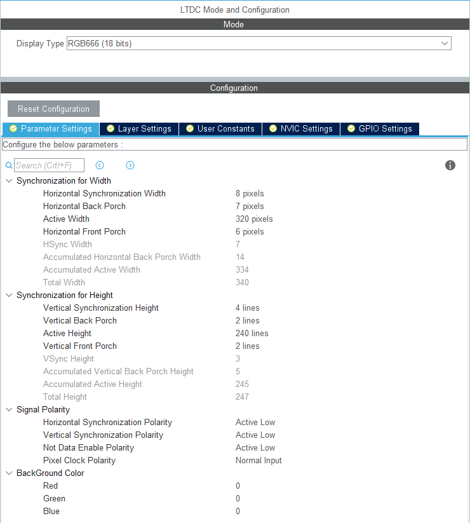Viewport: 470px width, 523px height.
Task: Select Vertical Back Porch value 2 lines
Action: tap(247, 320)
